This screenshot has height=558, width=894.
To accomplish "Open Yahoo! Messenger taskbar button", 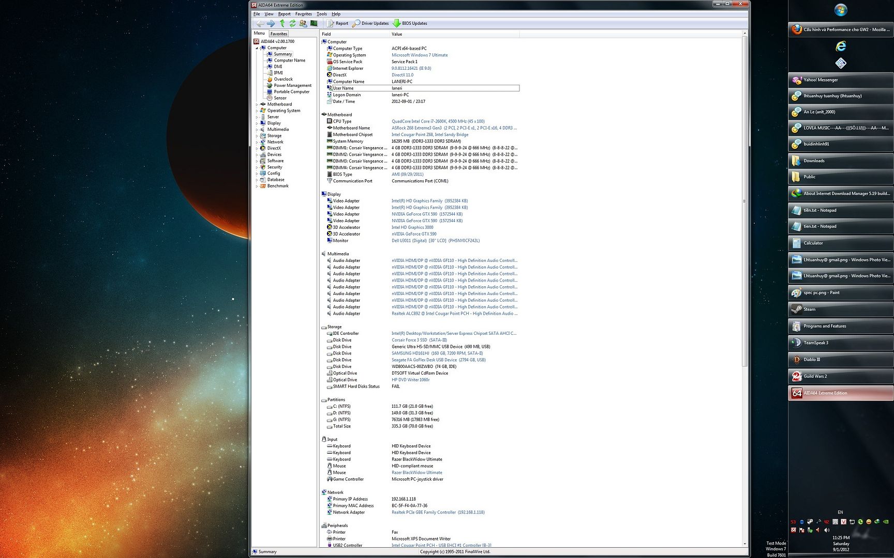I will [841, 80].
